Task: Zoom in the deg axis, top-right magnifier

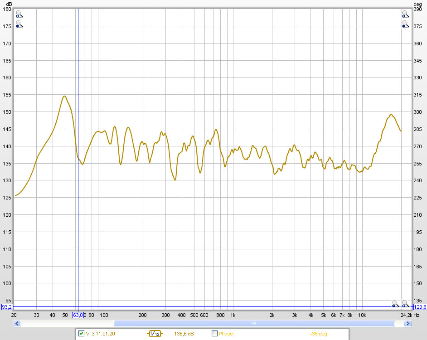Action: pos(406,14)
